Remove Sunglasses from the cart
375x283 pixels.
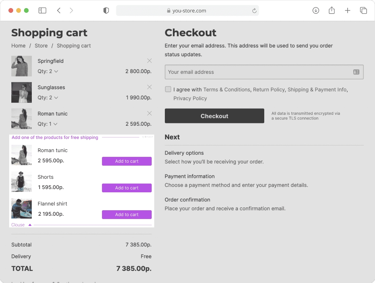pyautogui.click(x=149, y=87)
